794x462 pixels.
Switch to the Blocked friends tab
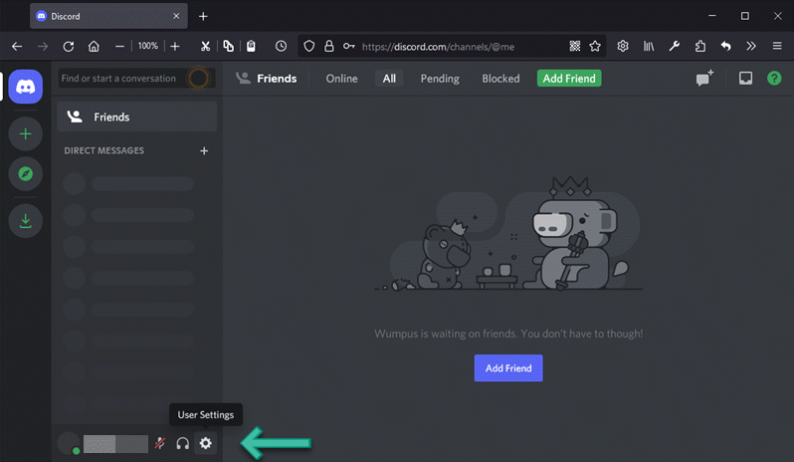tap(500, 79)
